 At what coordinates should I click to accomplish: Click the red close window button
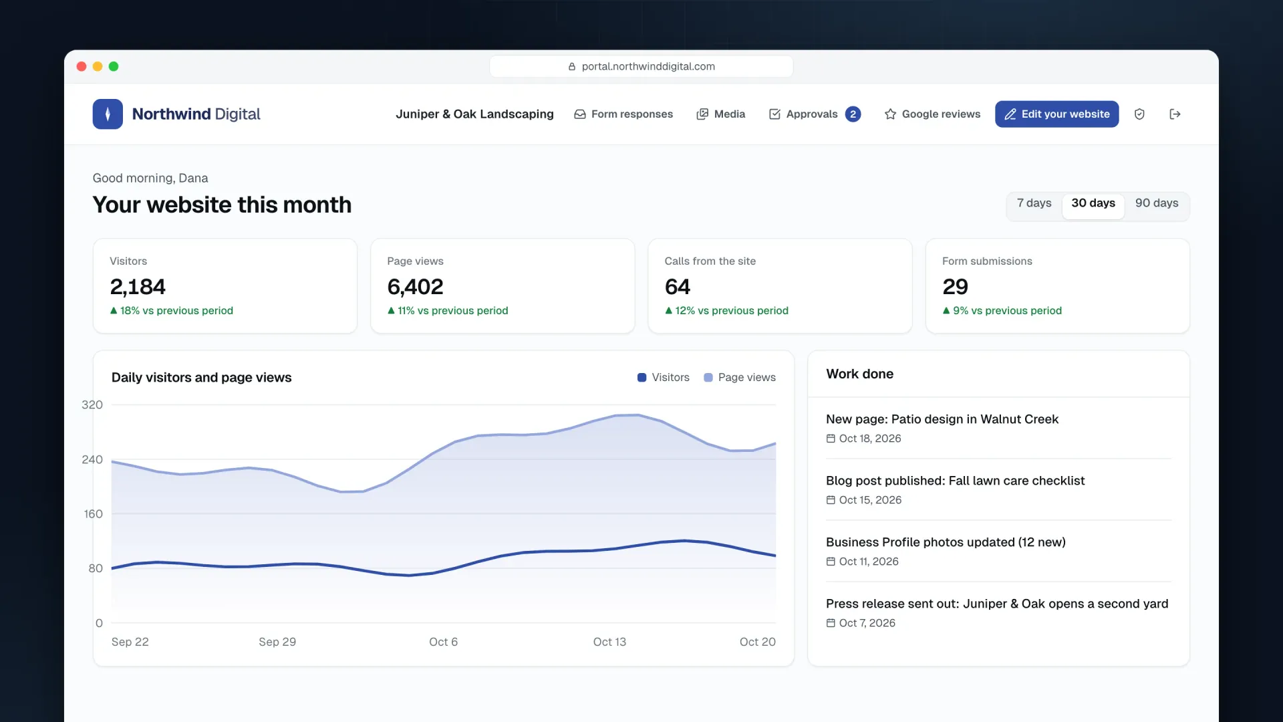[x=82, y=66]
